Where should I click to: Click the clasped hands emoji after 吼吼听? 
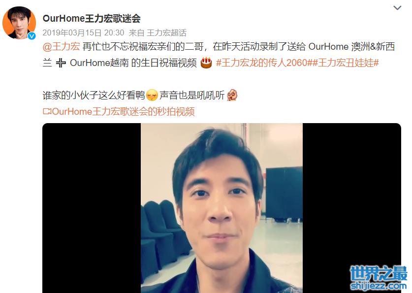[232, 95]
